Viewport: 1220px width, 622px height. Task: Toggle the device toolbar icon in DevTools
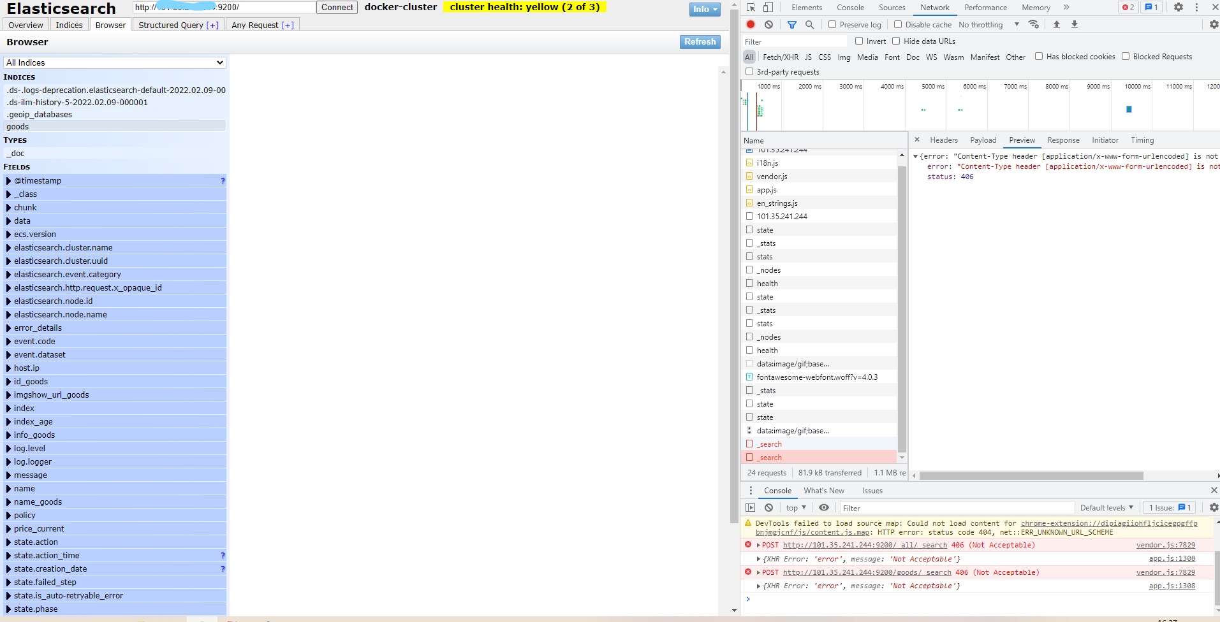(x=768, y=8)
